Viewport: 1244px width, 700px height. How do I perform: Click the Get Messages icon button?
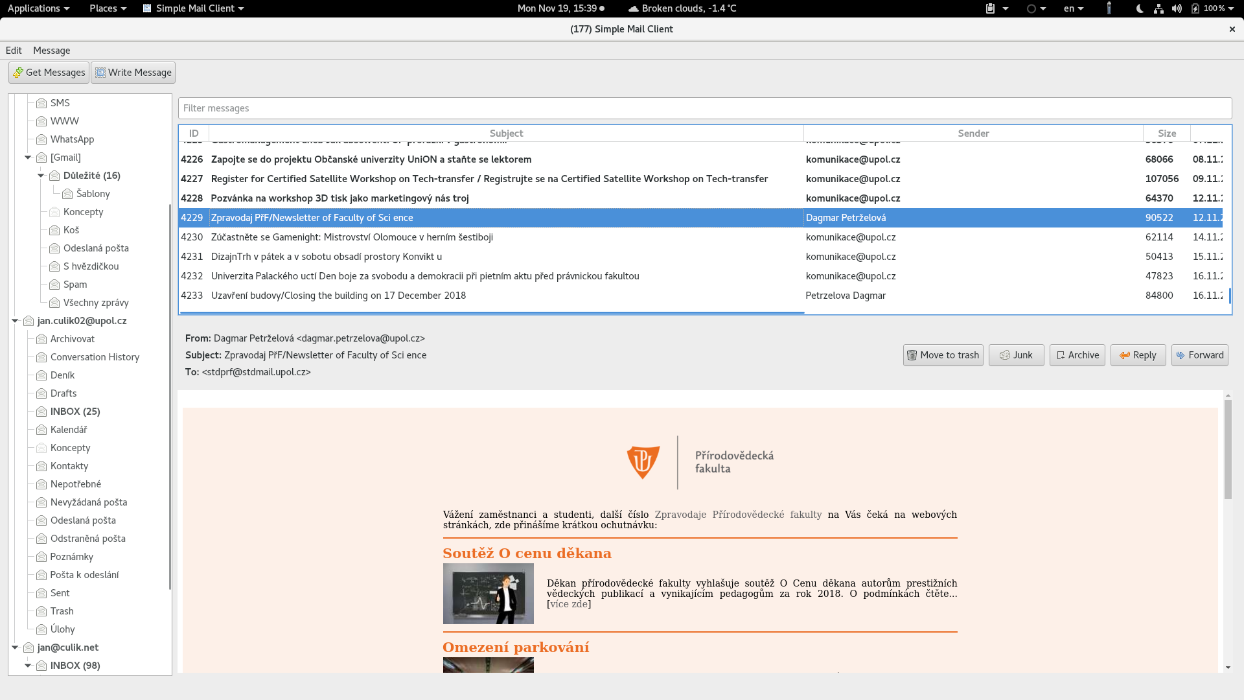[x=49, y=73]
